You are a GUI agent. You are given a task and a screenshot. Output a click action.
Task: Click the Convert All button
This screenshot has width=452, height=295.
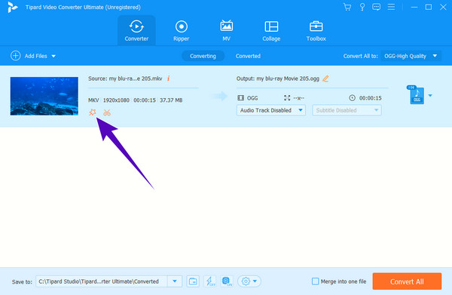(x=407, y=281)
